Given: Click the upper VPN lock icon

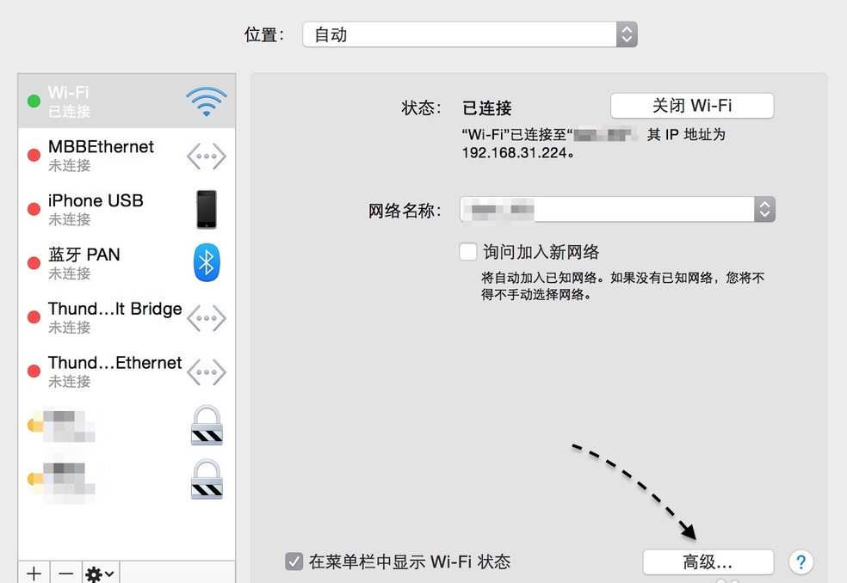Looking at the screenshot, I should click(x=206, y=426).
